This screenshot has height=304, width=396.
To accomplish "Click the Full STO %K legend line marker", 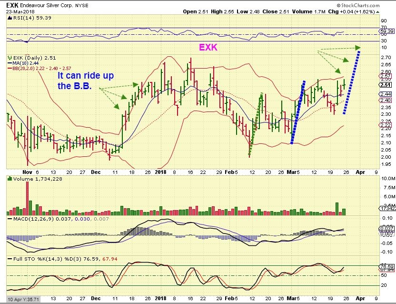I will [9, 258].
